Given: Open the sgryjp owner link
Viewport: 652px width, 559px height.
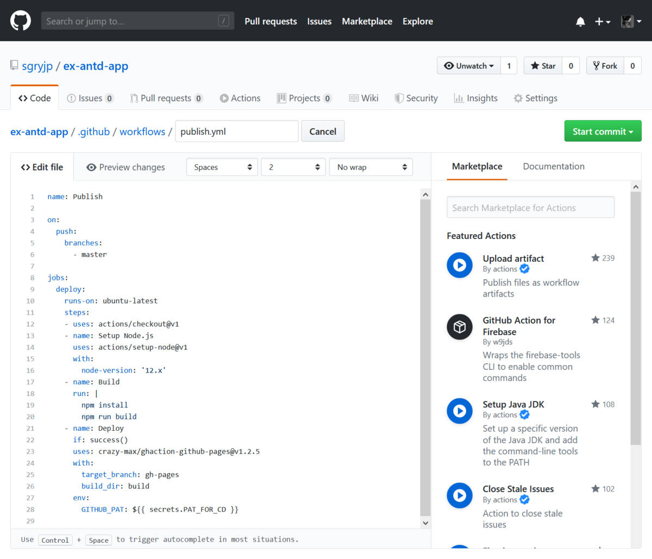Looking at the screenshot, I should (x=37, y=66).
